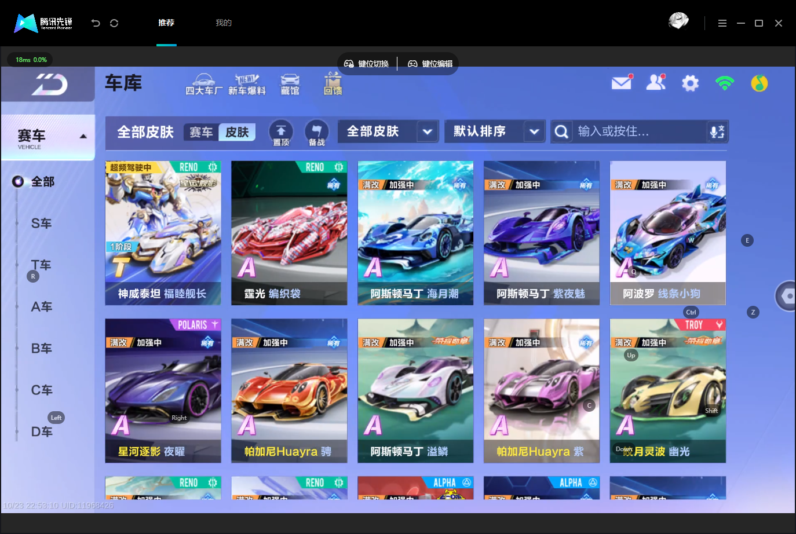Image resolution: width=796 pixels, height=534 pixels.
Task: Click the game logo at top left
Action: 49,85
